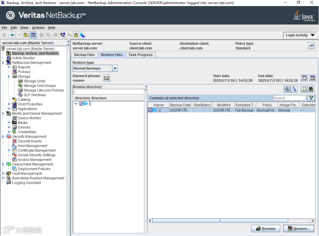Expand Bare Metal Restore Management node
The height and width of the screenshot is (236, 319).
click(3, 178)
